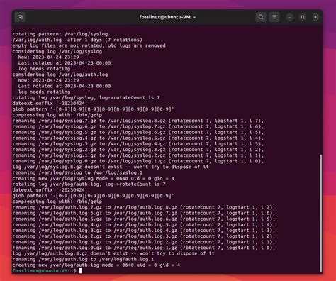Click line renaming syslog.6.gz to syslog.7.gz

point(138,126)
